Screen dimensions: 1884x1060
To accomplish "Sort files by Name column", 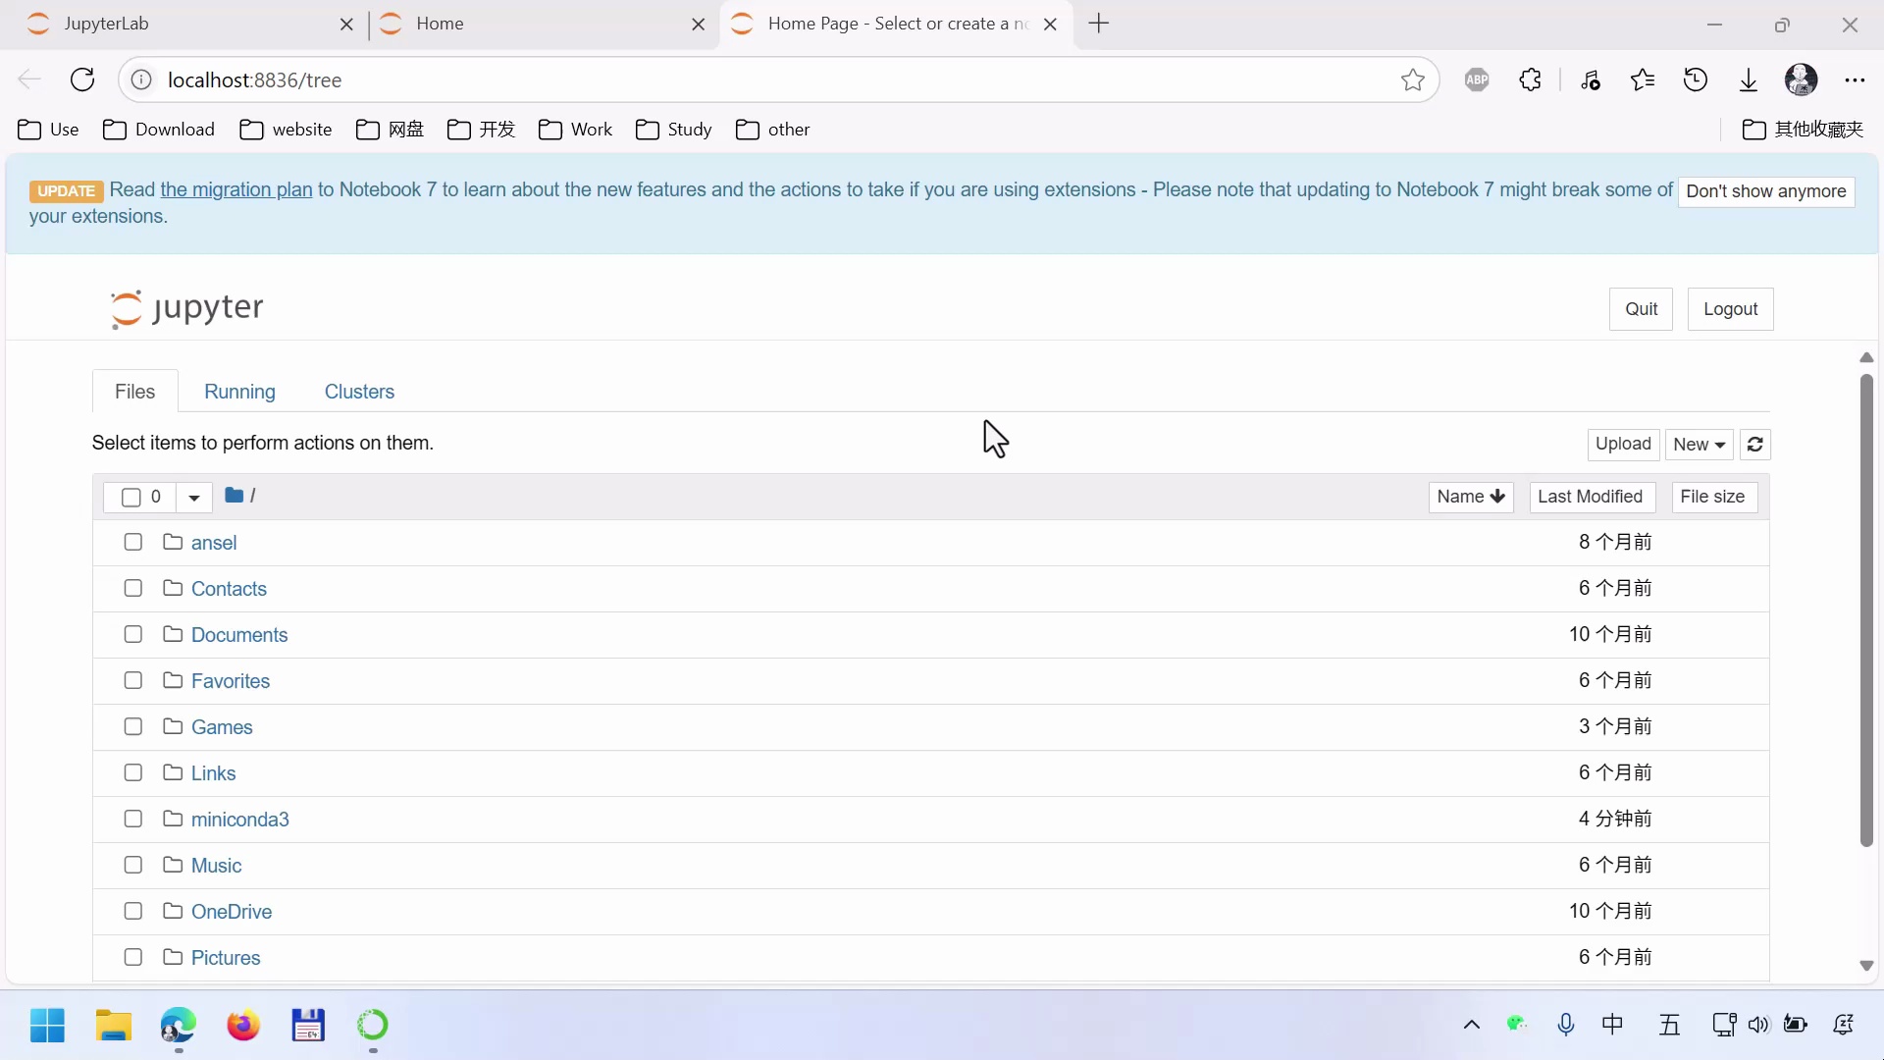I will coord(1470,497).
